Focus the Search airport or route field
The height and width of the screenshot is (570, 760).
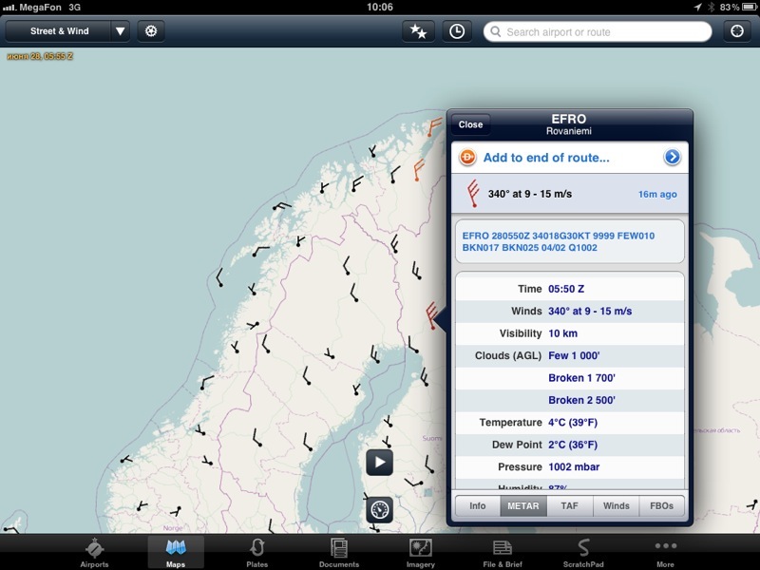[598, 31]
